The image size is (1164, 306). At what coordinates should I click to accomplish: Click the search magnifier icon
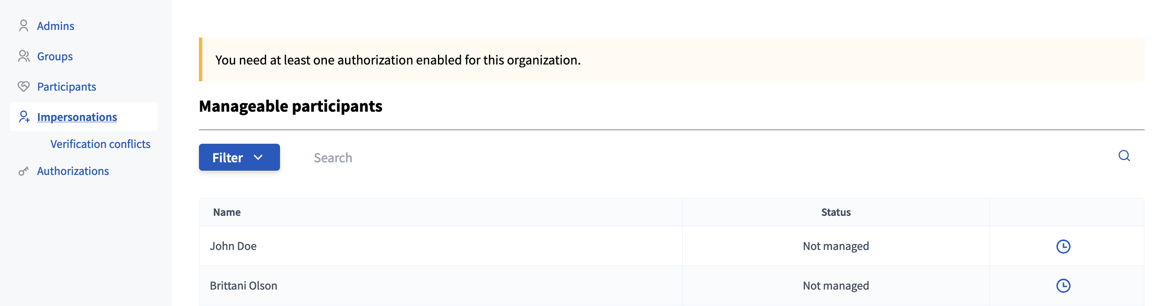coord(1124,156)
